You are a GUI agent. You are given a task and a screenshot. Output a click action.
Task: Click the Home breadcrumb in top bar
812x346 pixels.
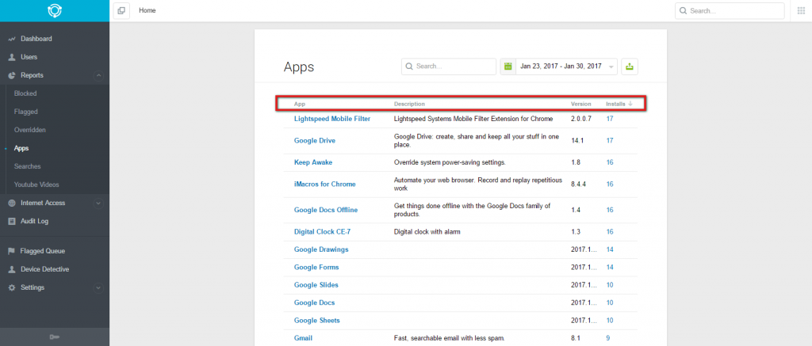pyautogui.click(x=147, y=10)
